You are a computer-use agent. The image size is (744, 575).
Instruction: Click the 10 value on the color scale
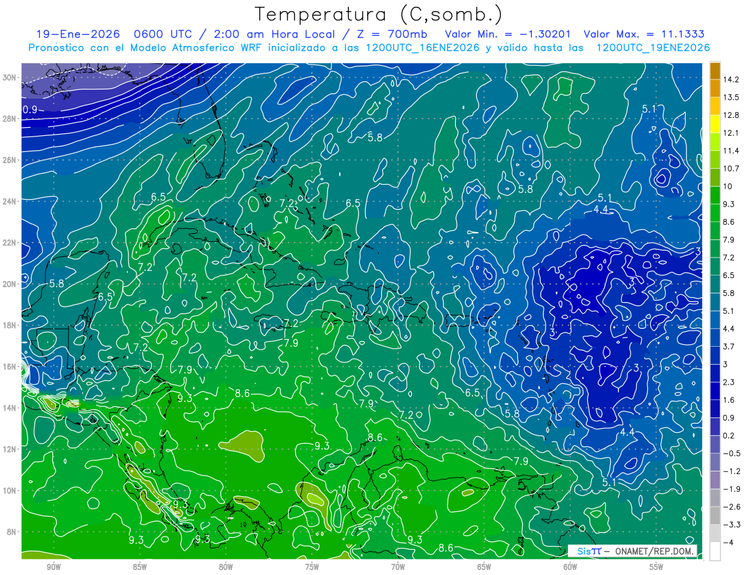pos(727,186)
